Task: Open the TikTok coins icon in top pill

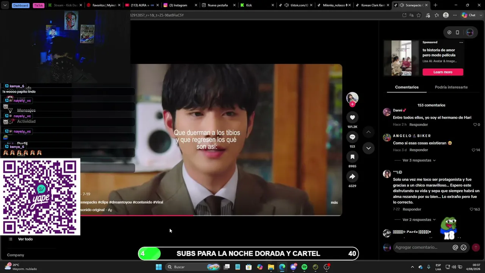Action: (449, 33)
